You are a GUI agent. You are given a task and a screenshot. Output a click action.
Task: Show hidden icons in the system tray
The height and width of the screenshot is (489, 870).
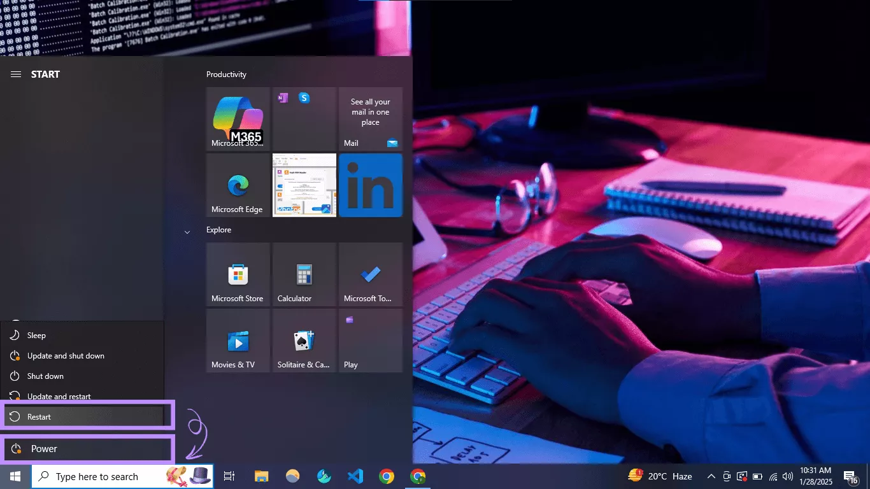pyautogui.click(x=711, y=476)
